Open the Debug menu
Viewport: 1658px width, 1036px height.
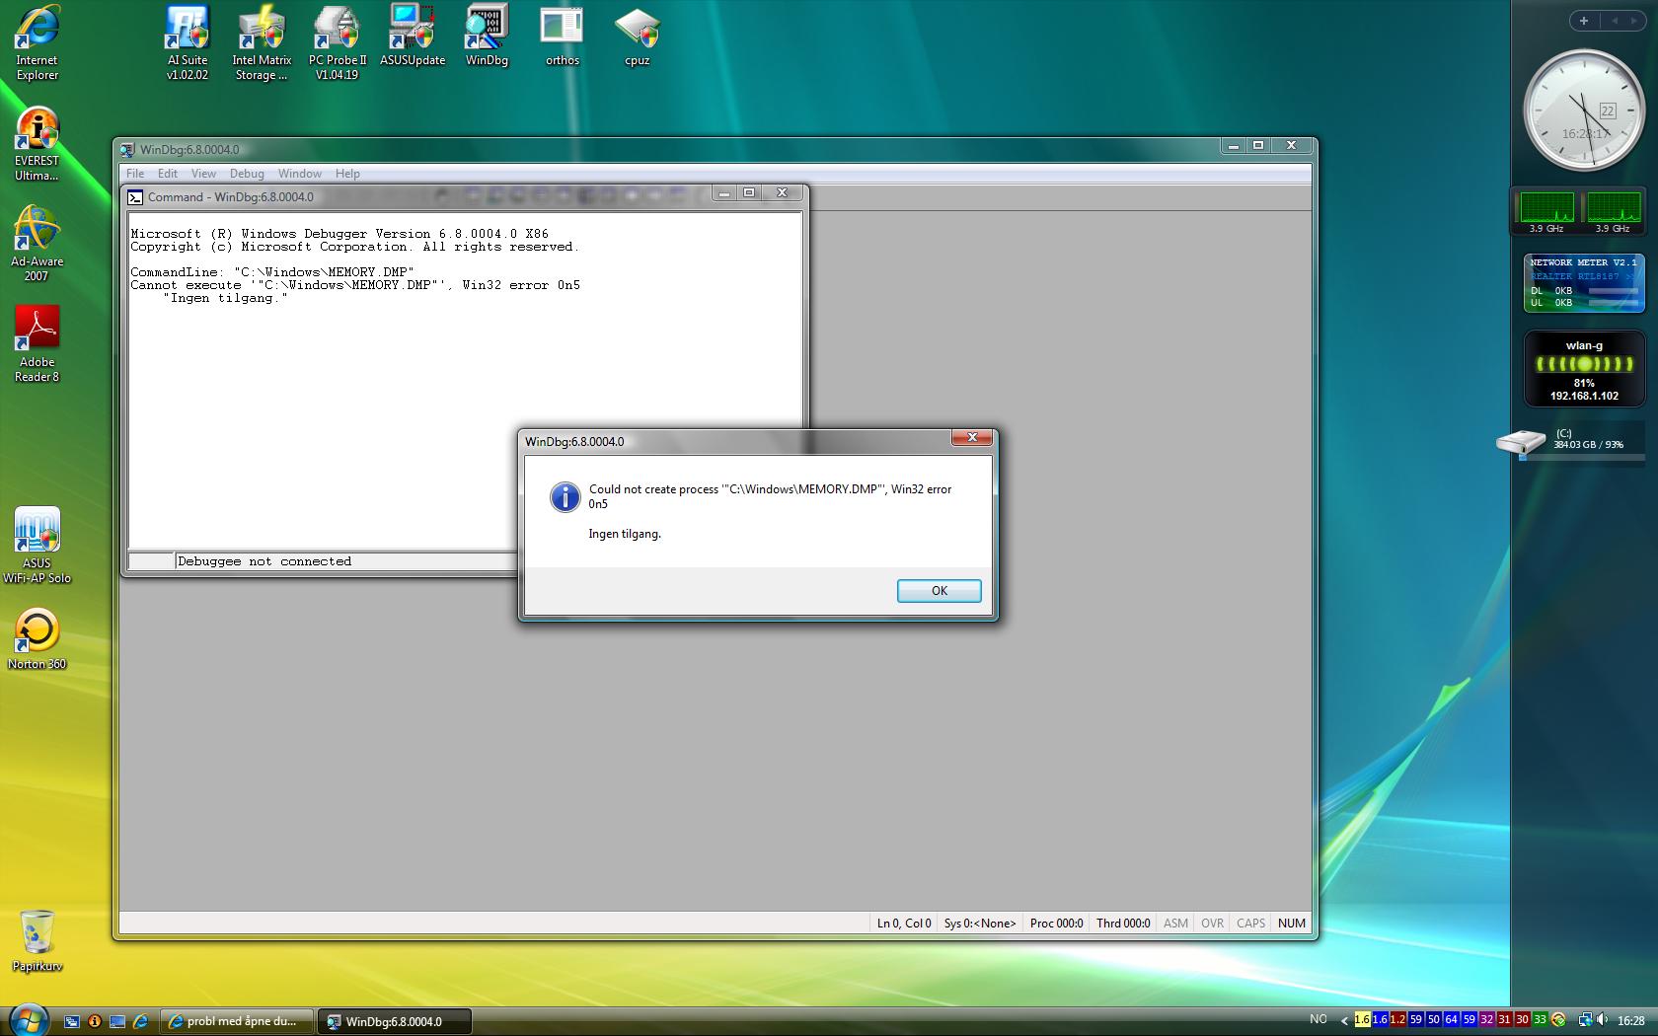[247, 174]
